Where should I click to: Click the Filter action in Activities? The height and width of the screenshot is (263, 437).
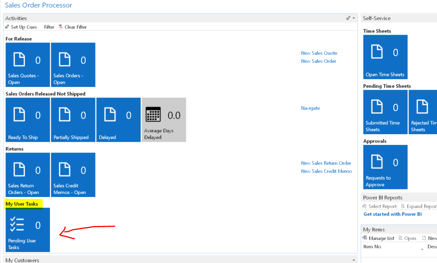pos(49,27)
